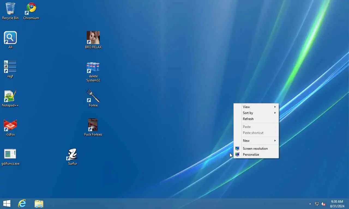The height and width of the screenshot is (209, 349).
Task: Open the taskbar clock showing 9:30 AM
Action: pos(337,204)
